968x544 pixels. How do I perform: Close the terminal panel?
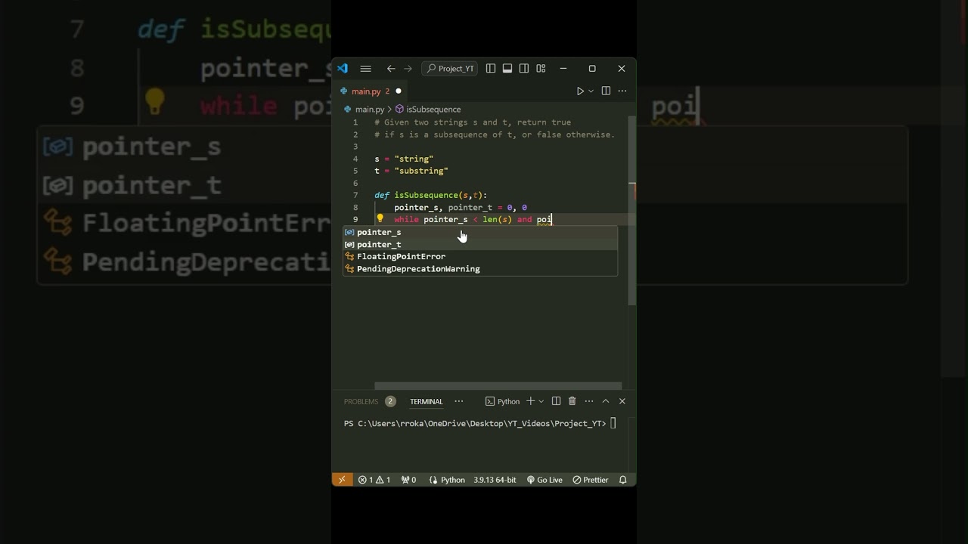click(622, 401)
